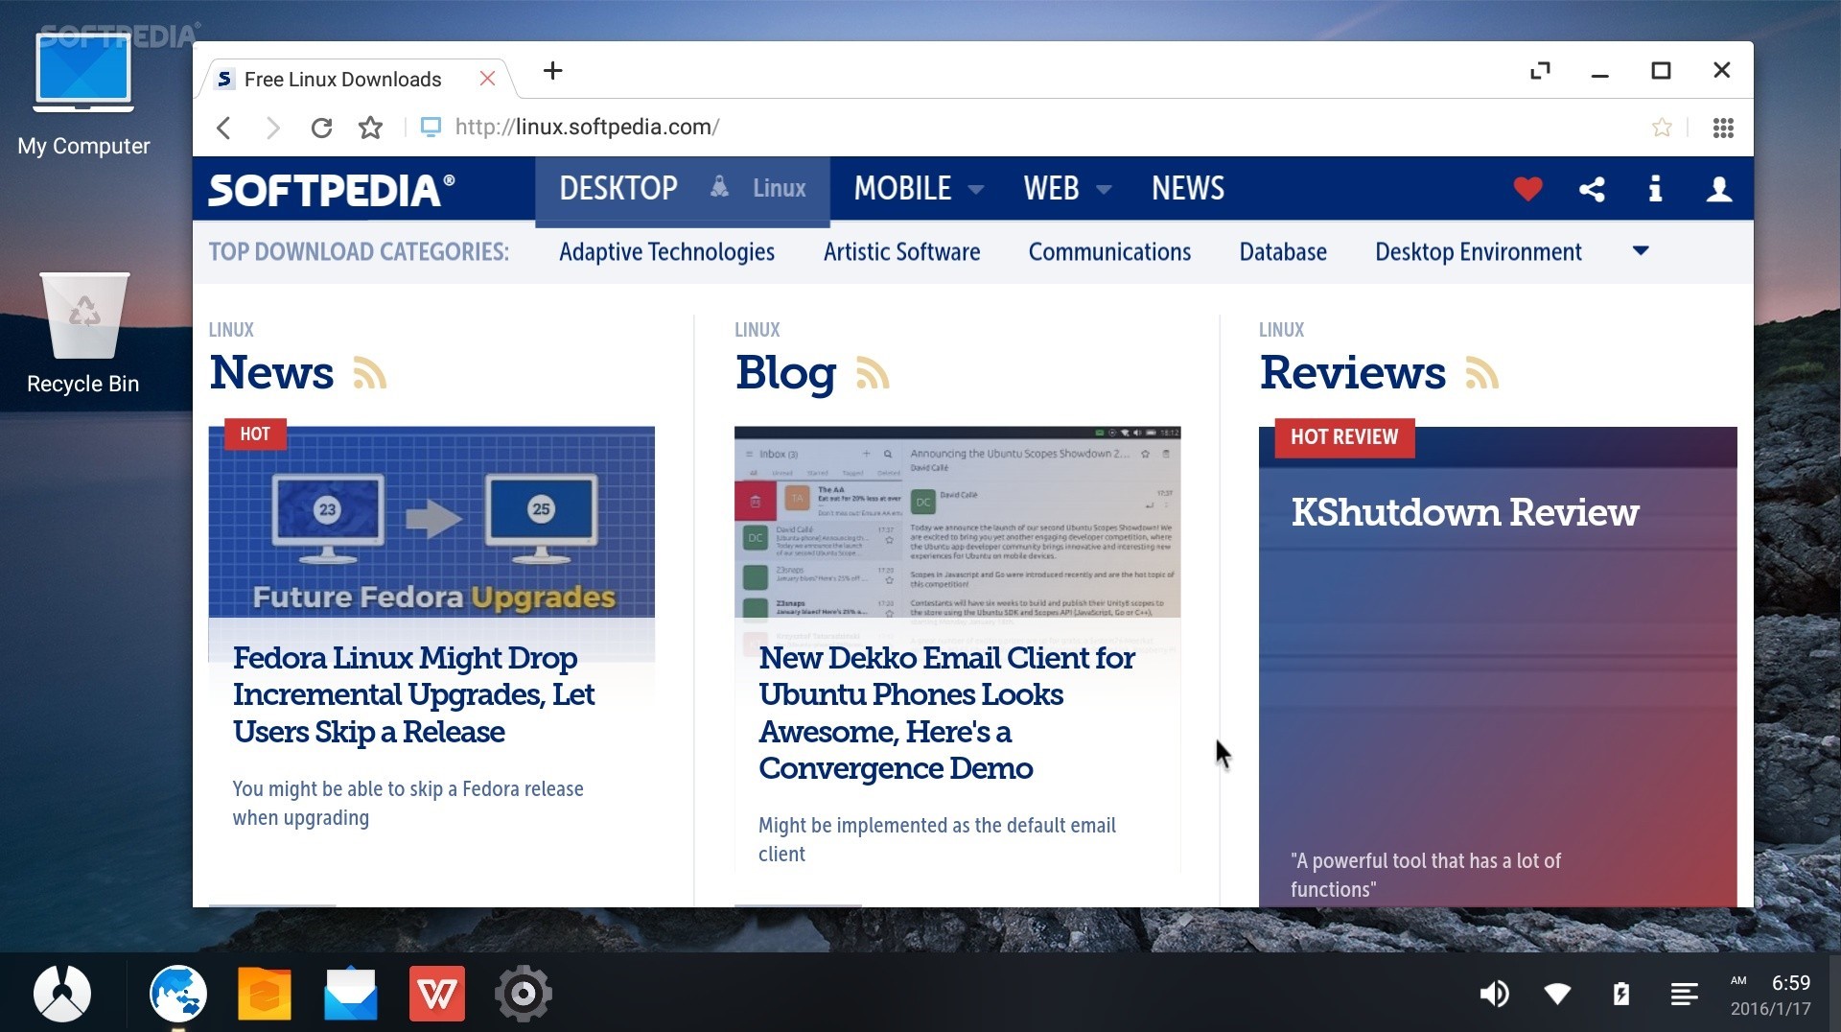Select the Linux platform label
Viewport: 1841px width, 1032px height.
coord(779,189)
